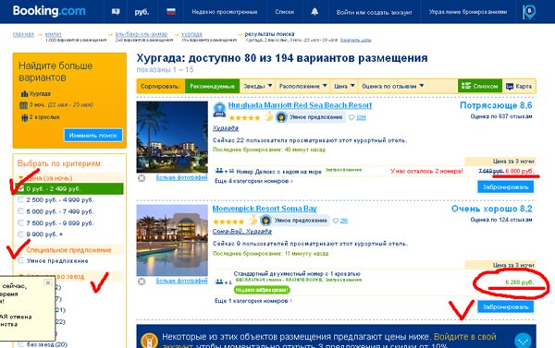Image resolution: width=555 pixels, height=348 pixels.
Task: Open the Booking.com home logo
Action: (x=49, y=11)
